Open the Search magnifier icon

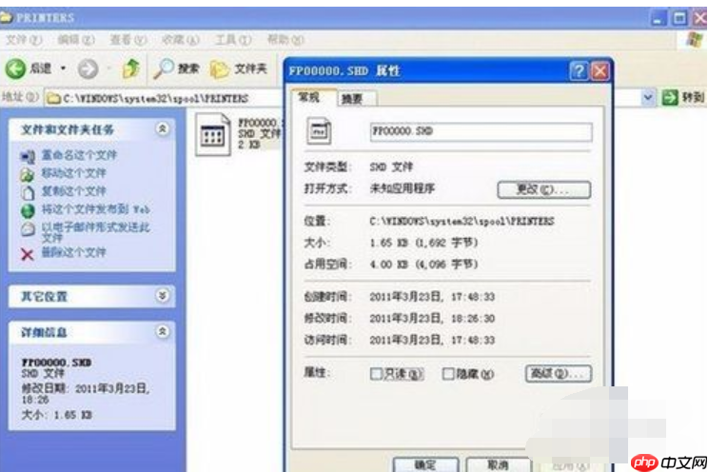(164, 69)
